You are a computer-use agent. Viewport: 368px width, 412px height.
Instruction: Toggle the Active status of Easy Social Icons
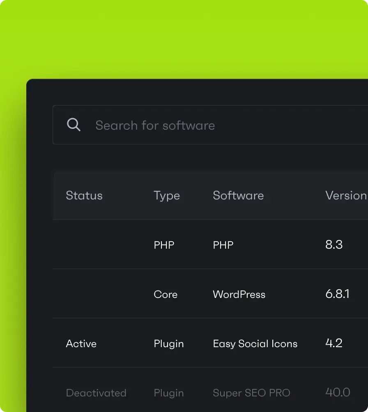pos(81,343)
